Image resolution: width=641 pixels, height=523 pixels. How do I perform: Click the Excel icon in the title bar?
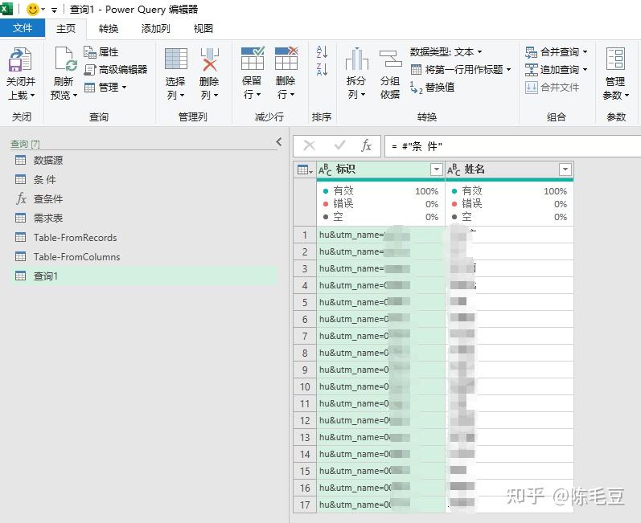[6, 9]
